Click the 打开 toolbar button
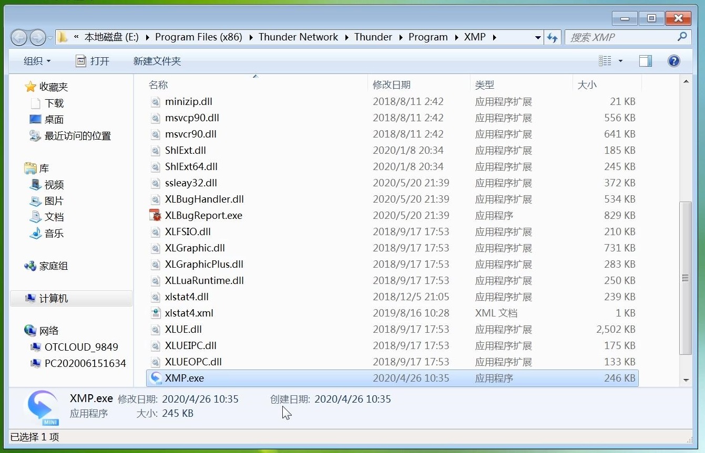Screen dimensions: 705x453 coord(93,61)
